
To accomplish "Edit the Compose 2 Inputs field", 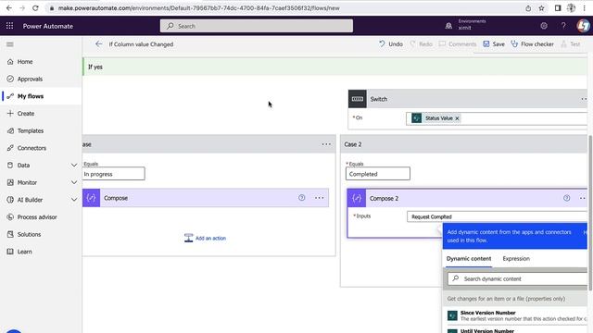I will coord(497,216).
